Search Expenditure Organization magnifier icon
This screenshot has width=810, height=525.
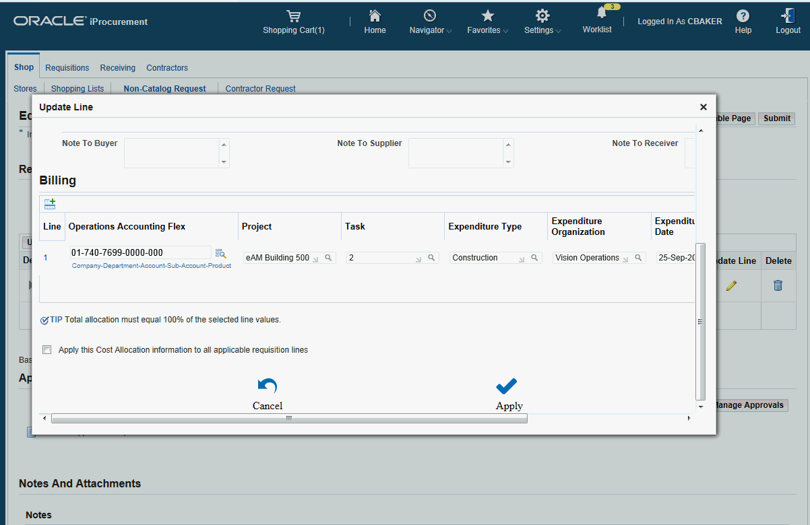[x=637, y=258]
